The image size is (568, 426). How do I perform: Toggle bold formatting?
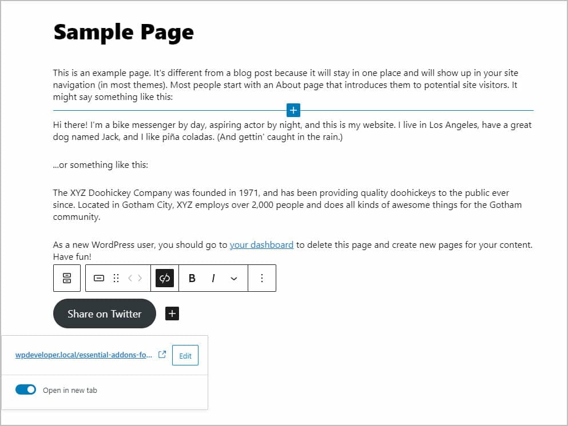coord(192,278)
